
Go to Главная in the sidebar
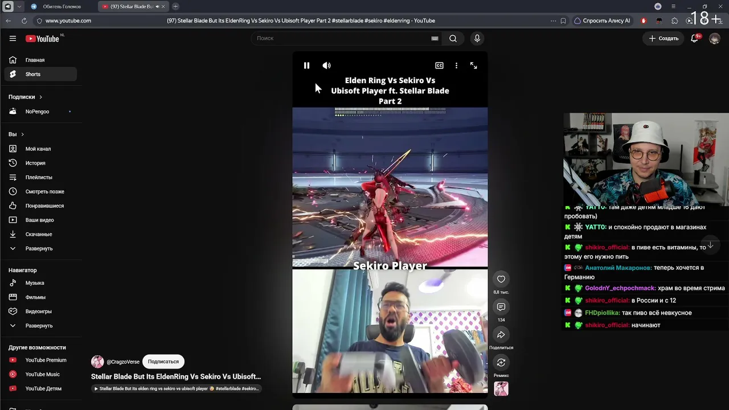[40, 60]
